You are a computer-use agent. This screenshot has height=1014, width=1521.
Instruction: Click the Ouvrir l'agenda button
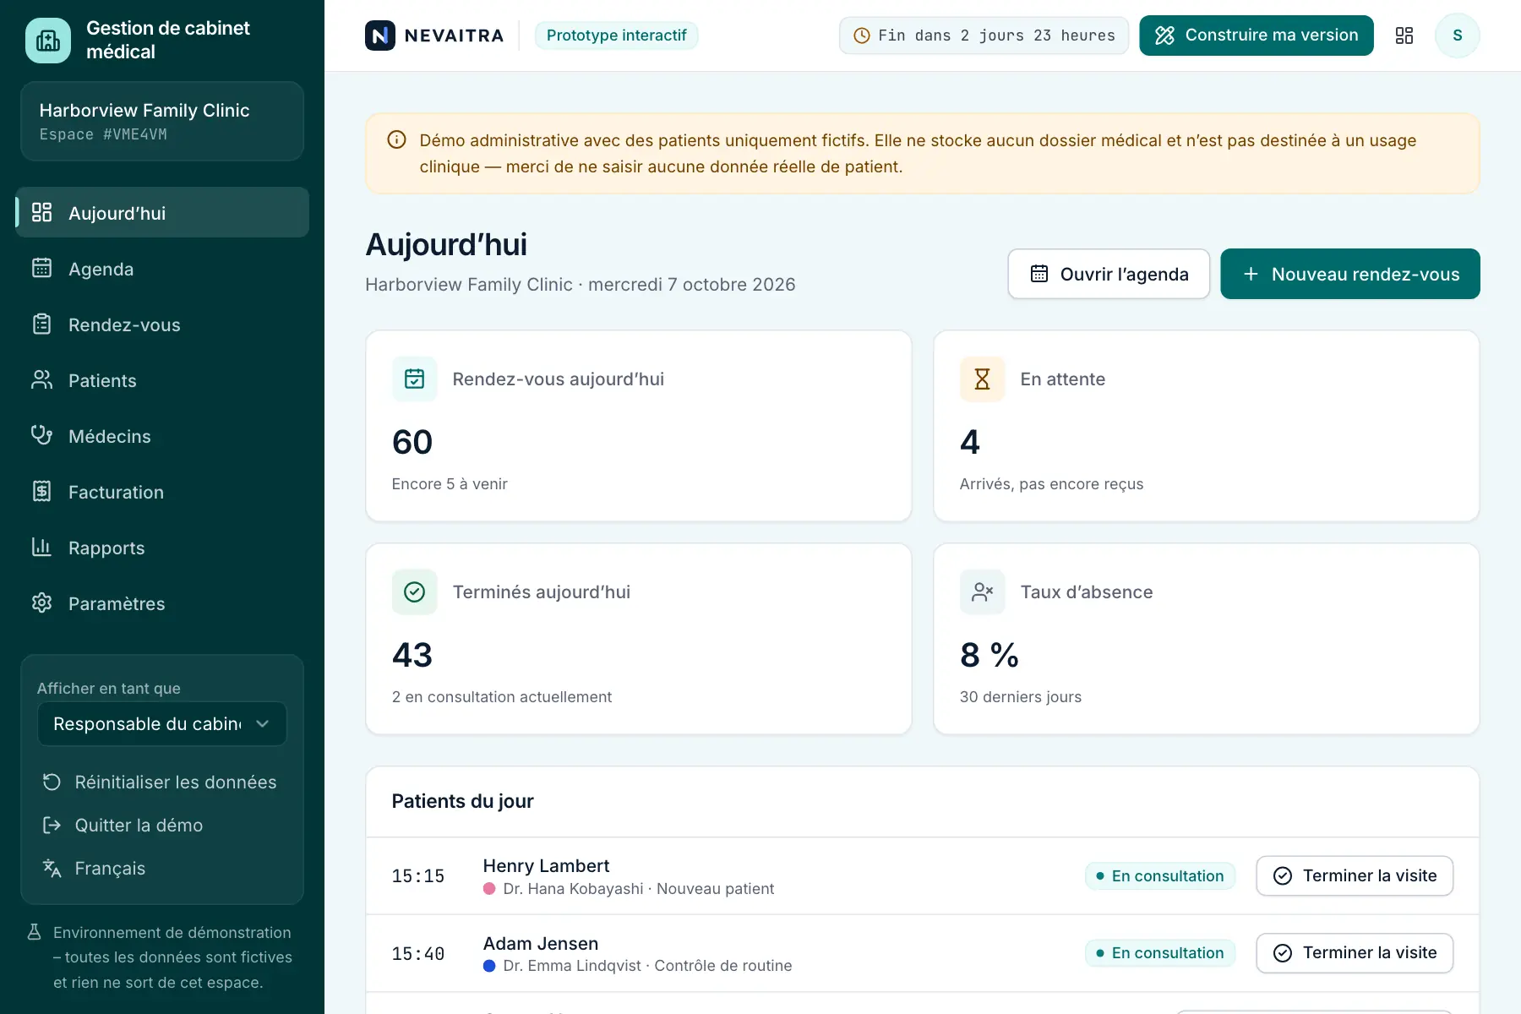click(1109, 274)
